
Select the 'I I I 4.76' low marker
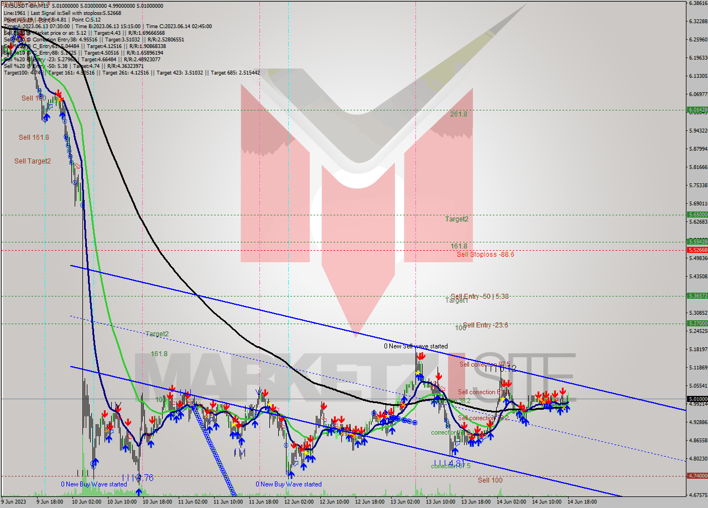[138, 477]
